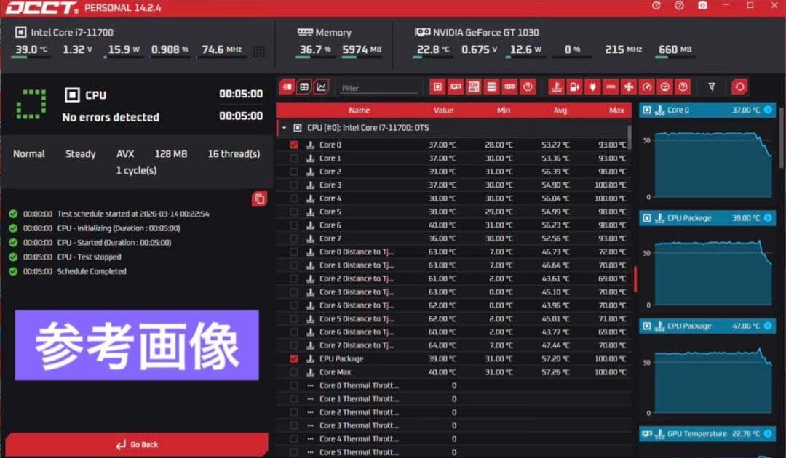Select the Core 0 graph header
Screen dimensions: 786x458
coord(707,110)
